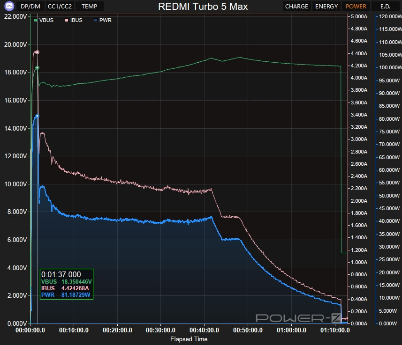This screenshot has height=345, width=402.
Task: Open the E.D. tab
Action: [385, 7]
